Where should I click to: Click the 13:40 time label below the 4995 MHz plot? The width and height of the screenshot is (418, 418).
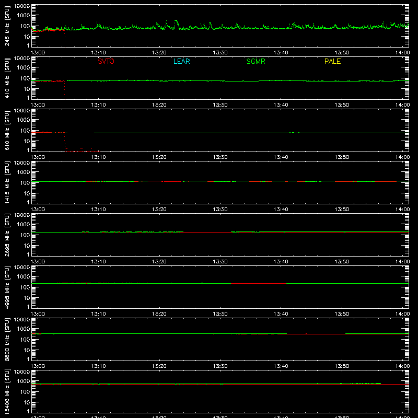tap(281, 314)
